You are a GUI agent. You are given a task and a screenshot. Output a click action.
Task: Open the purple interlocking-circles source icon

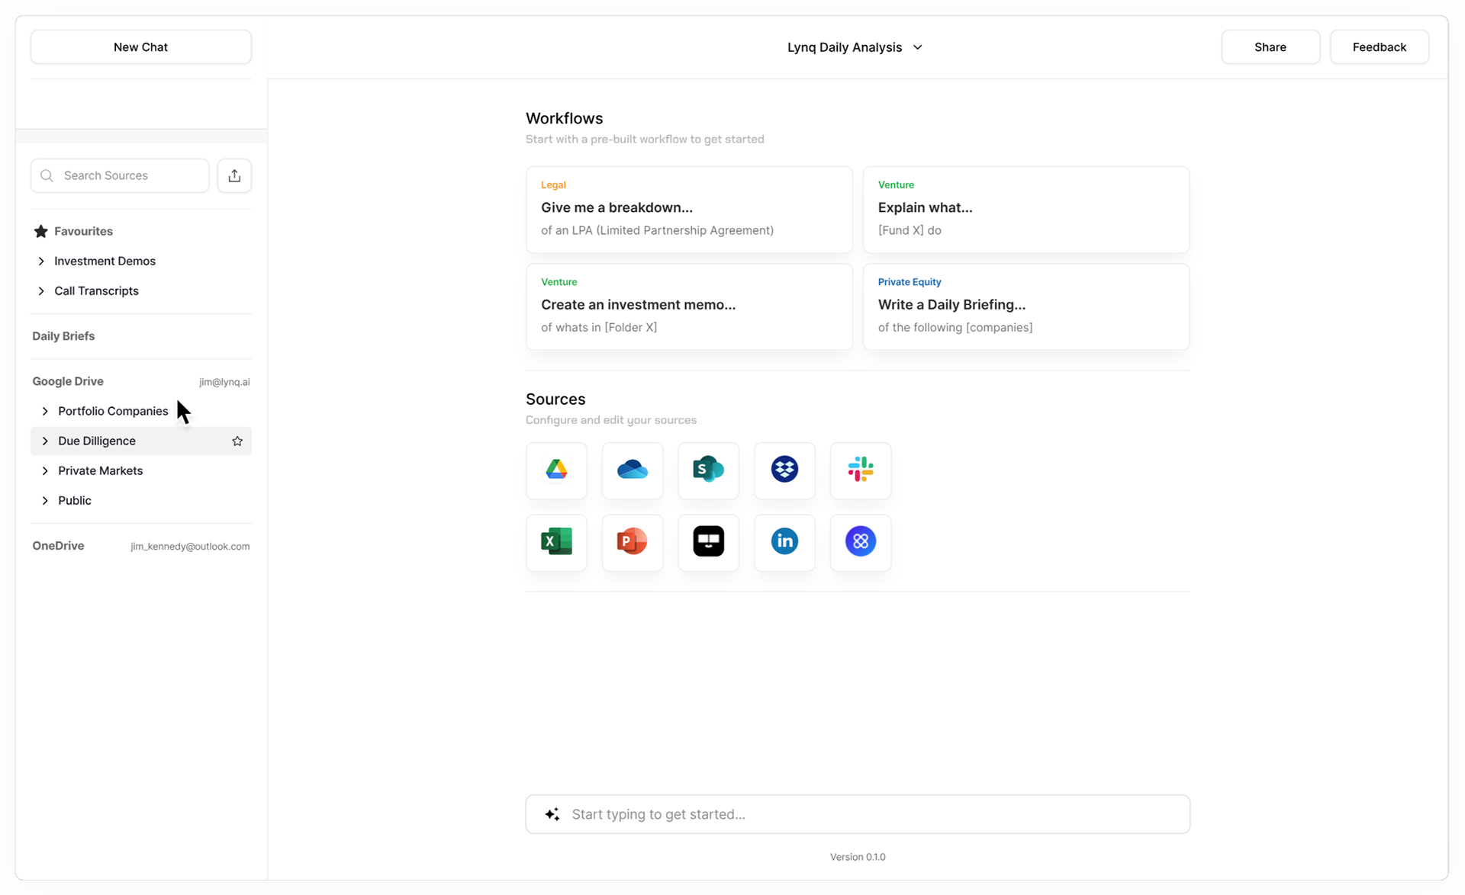coord(861,542)
